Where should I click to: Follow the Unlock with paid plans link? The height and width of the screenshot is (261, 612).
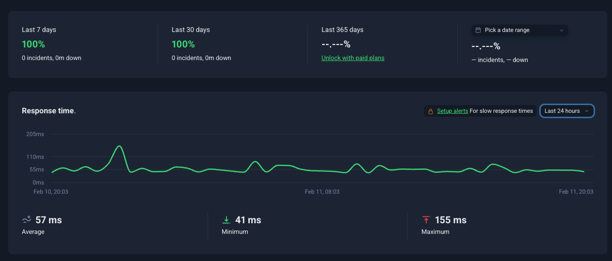353,58
